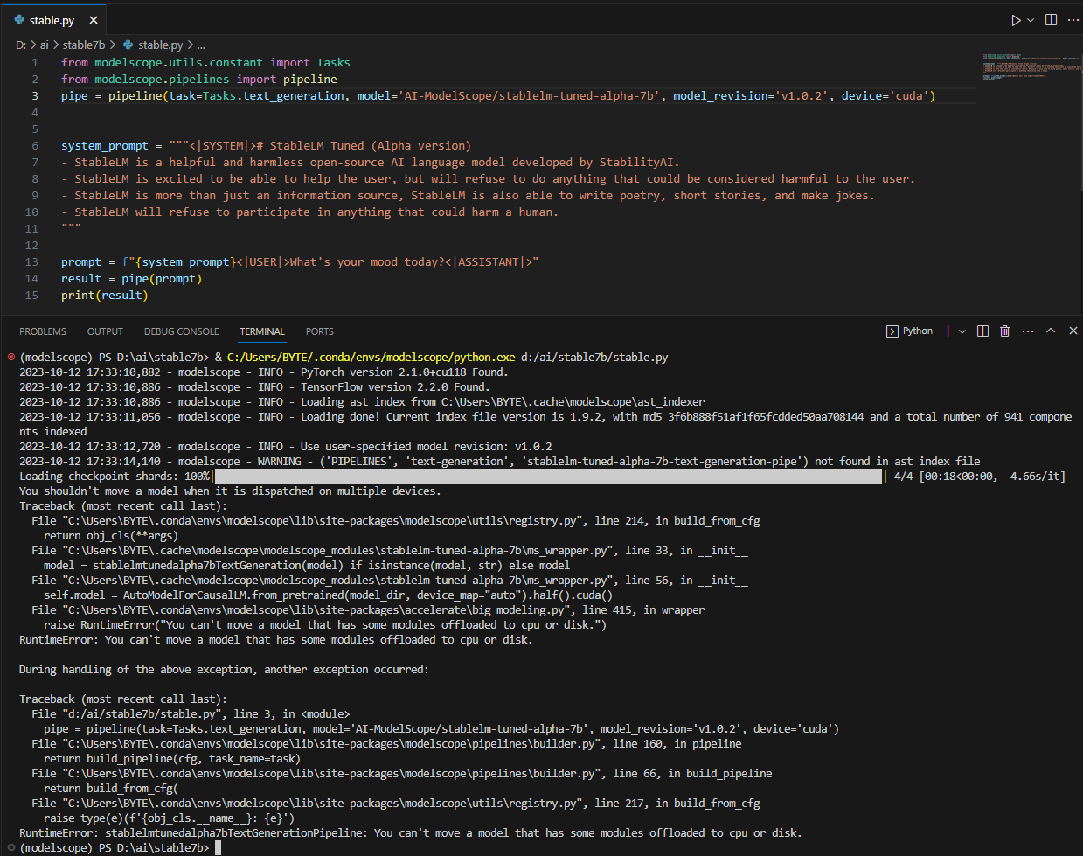Switch to the PROBLEMS panel tab

click(x=43, y=331)
